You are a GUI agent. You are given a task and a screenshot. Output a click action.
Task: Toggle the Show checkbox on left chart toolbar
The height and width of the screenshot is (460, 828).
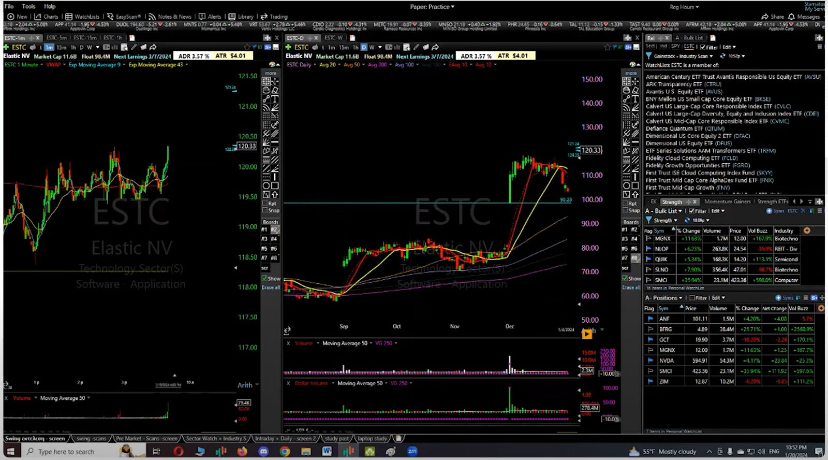pyautogui.click(x=265, y=279)
